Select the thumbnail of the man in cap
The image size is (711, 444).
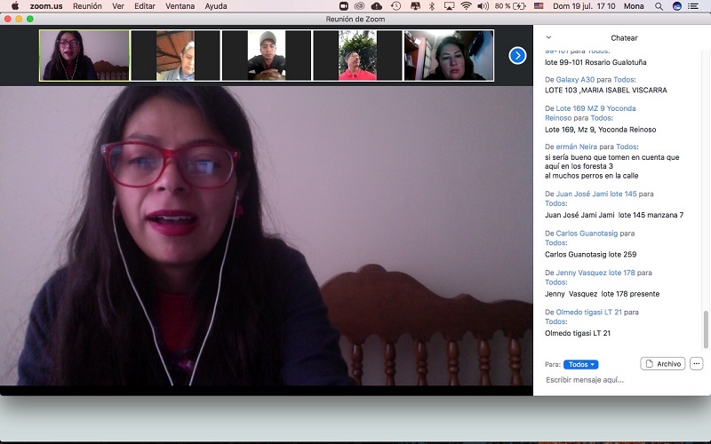[267, 55]
